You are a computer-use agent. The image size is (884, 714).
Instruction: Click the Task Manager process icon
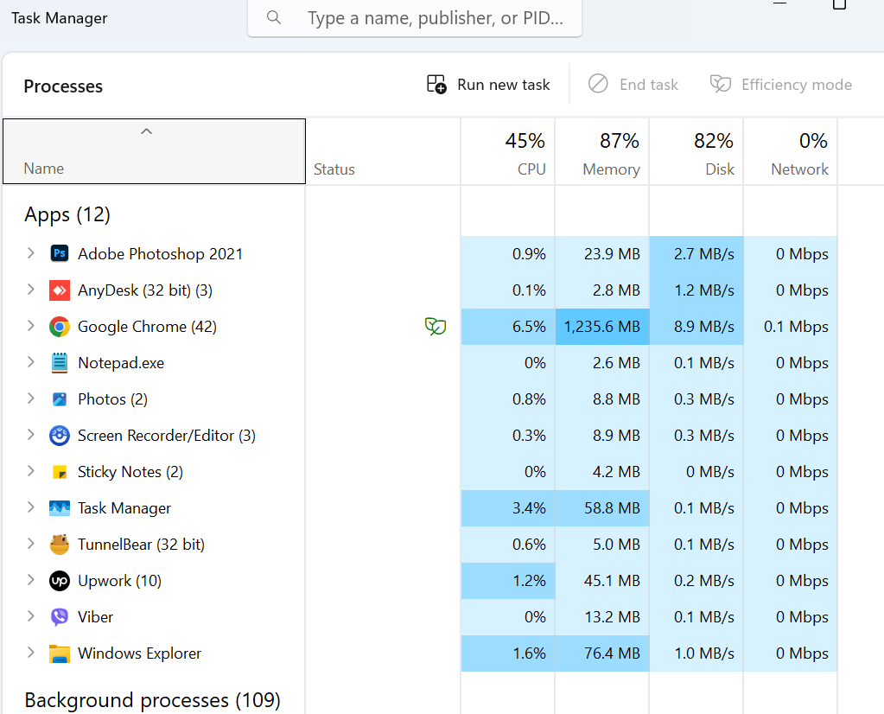pos(60,508)
